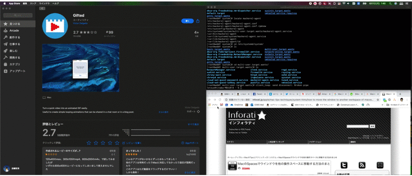The height and width of the screenshot is (176, 412).
Task: Click the Gifted screenshot preview image
Action: click(x=80, y=68)
